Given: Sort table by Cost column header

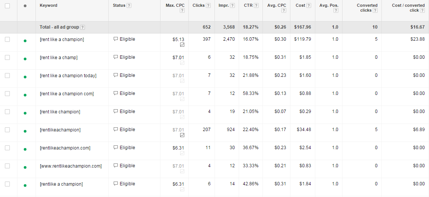Looking at the screenshot, I should (x=300, y=5).
